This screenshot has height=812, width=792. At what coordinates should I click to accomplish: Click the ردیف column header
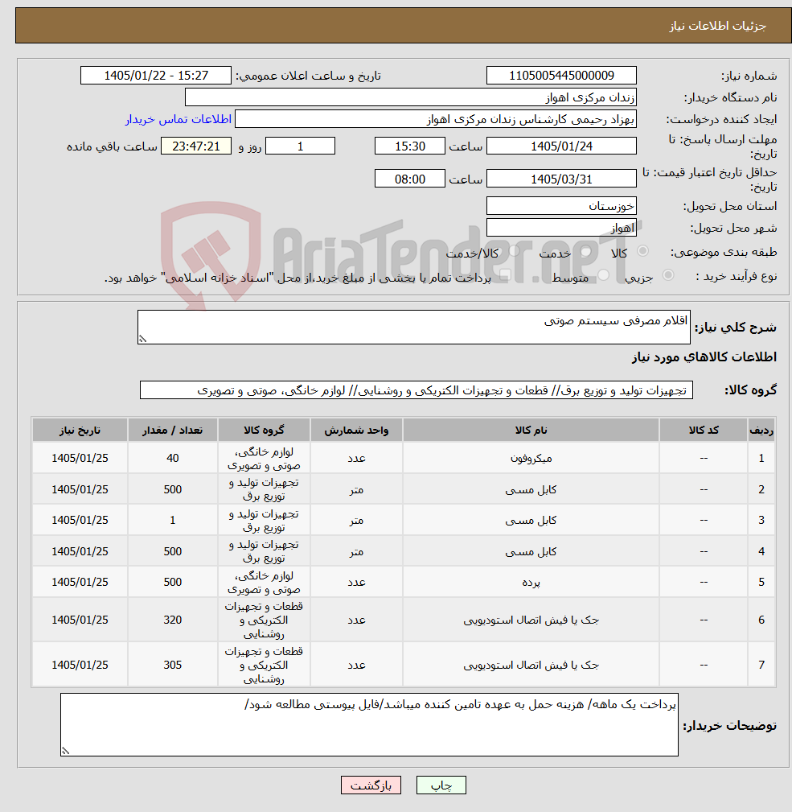761,430
